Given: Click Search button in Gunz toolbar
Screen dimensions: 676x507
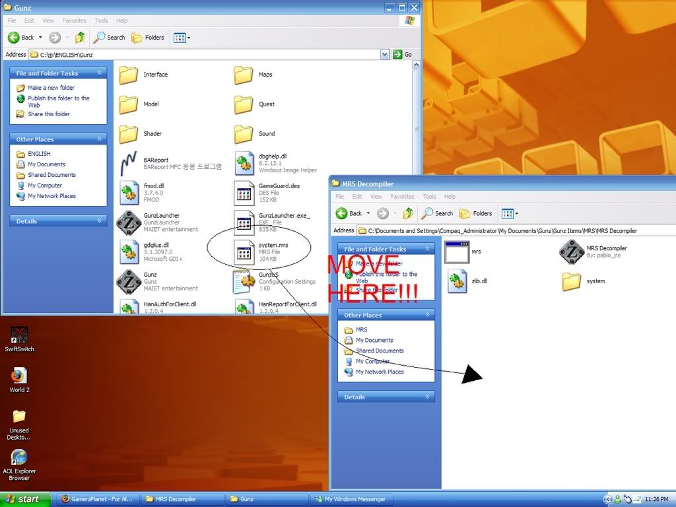Looking at the screenshot, I should (110, 38).
